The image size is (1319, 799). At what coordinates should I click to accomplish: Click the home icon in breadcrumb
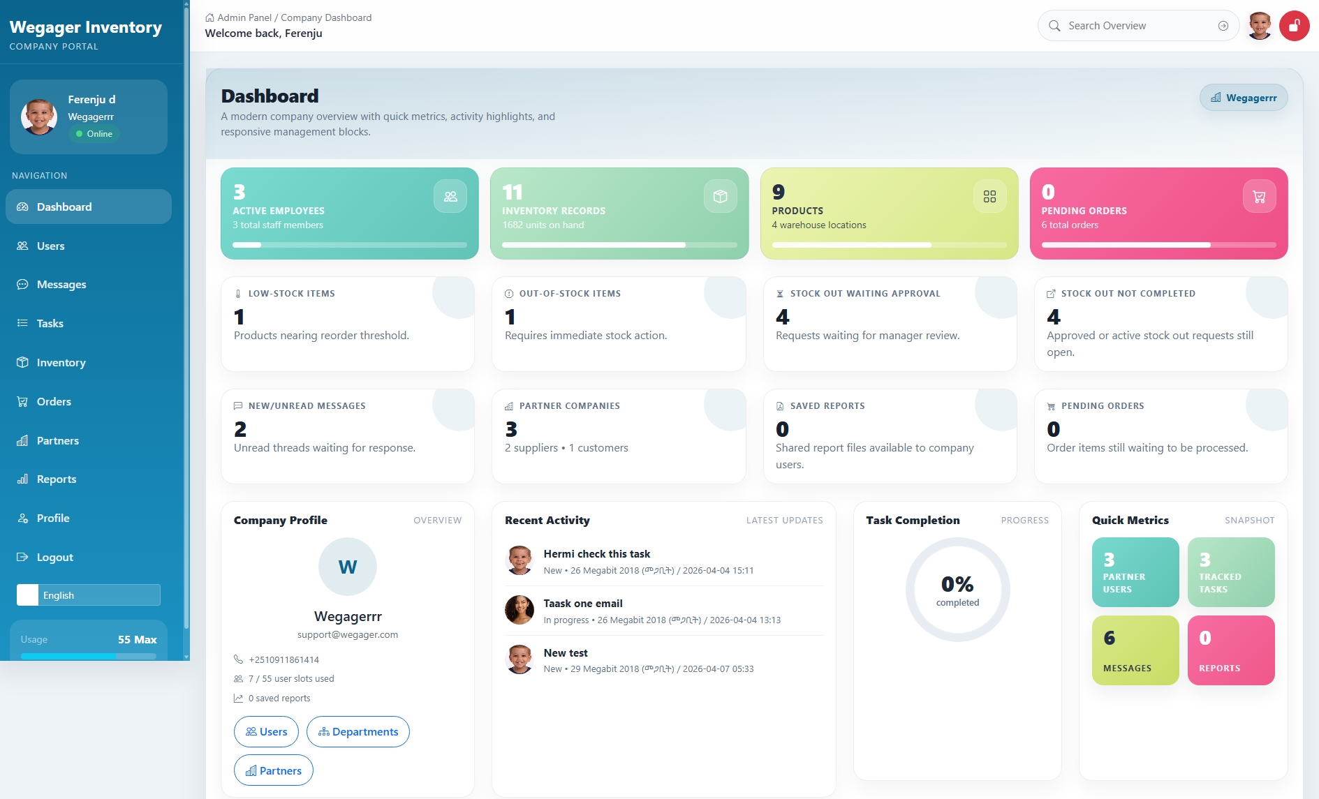click(209, 17)
